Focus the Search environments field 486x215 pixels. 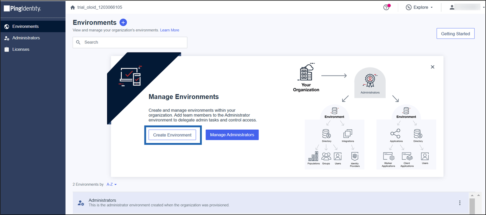click(x=130, y=42)
